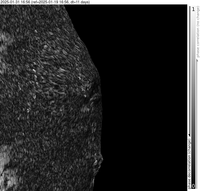Click the 'phase decorrelation (change)' axis label

(x=189, y=163)
